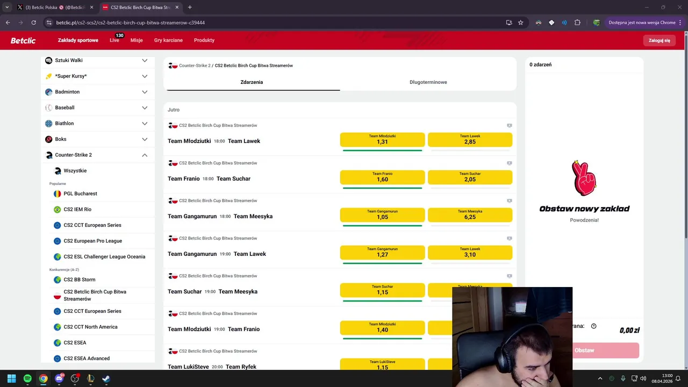The image size is (688, 387).
Task: Collapse the Counter-Strike 2 category chevron
Action: (145, 155)
